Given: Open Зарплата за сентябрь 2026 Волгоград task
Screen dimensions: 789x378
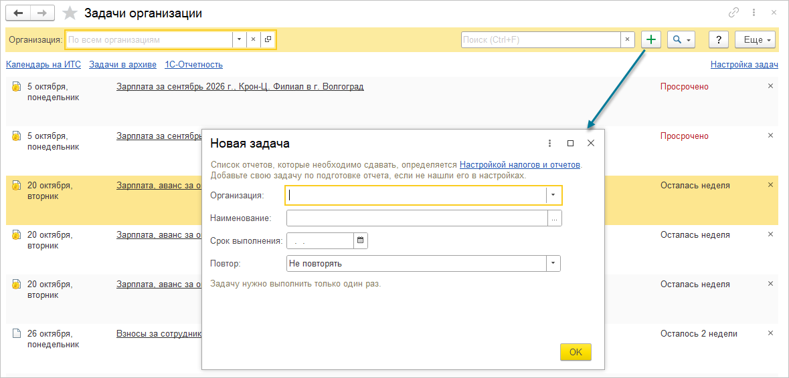Looking at the screenshot, I should [x=240, y=86].
